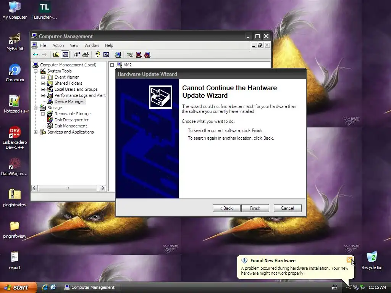Open the DataWagon desktop shortcut
The width and height of the screenshot is (391, 293).
tap(15, 167)
